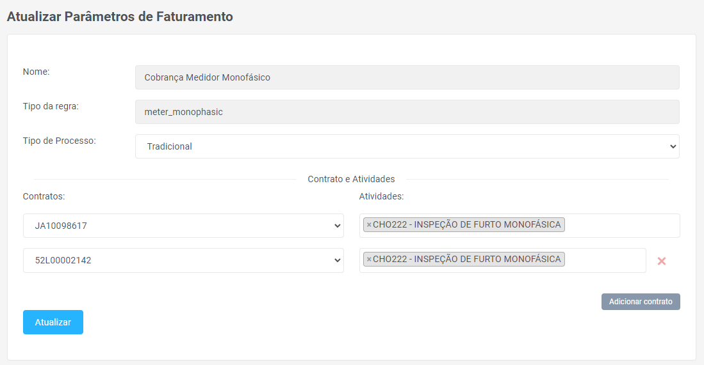Expand the JA10098617 contract dropdown
This screenshot has width=704, height=365.
point(183,226)
